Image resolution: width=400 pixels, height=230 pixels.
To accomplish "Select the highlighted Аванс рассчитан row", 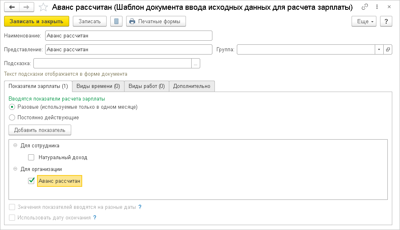I will [59, 181].
